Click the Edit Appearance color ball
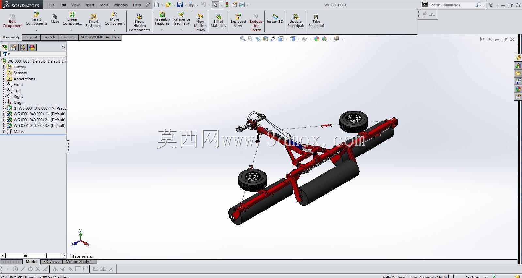The width and height of the screenshot is (522, 278). pyautogui.click(x=317, y=39)
